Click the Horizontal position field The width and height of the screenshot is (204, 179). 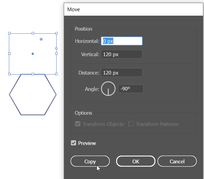click(122, 41)
